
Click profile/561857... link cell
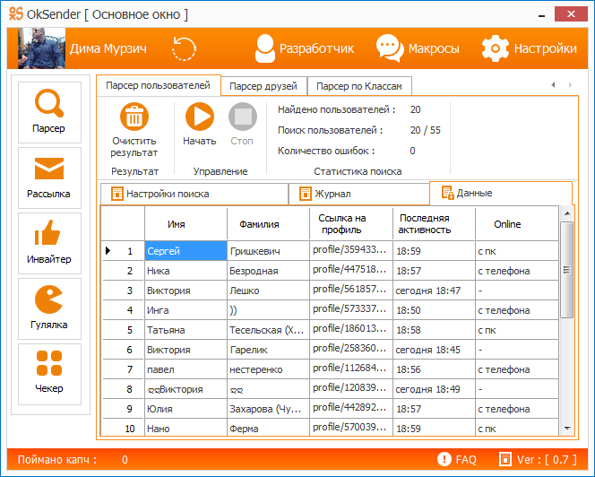[351, 291]
